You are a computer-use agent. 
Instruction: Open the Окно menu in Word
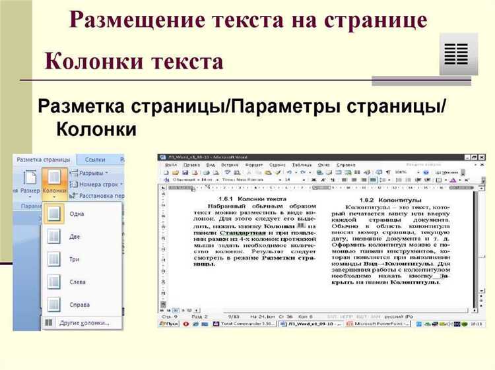pos(323,165)
